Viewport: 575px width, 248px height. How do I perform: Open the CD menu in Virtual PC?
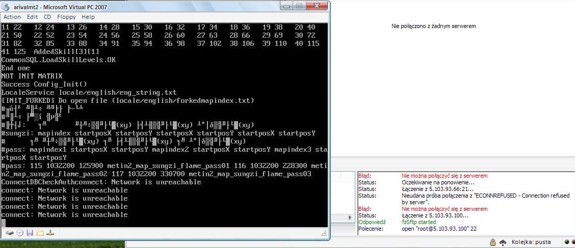point(47,17)
